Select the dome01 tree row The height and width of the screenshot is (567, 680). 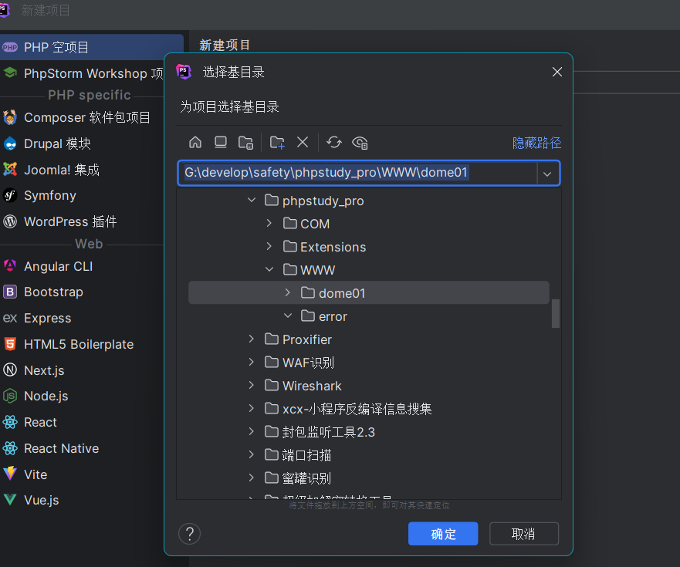click(x=369, y=293)
